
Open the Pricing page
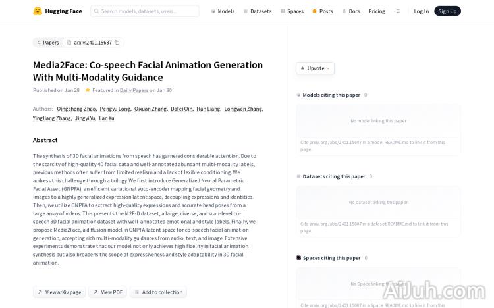click(377, 11)
